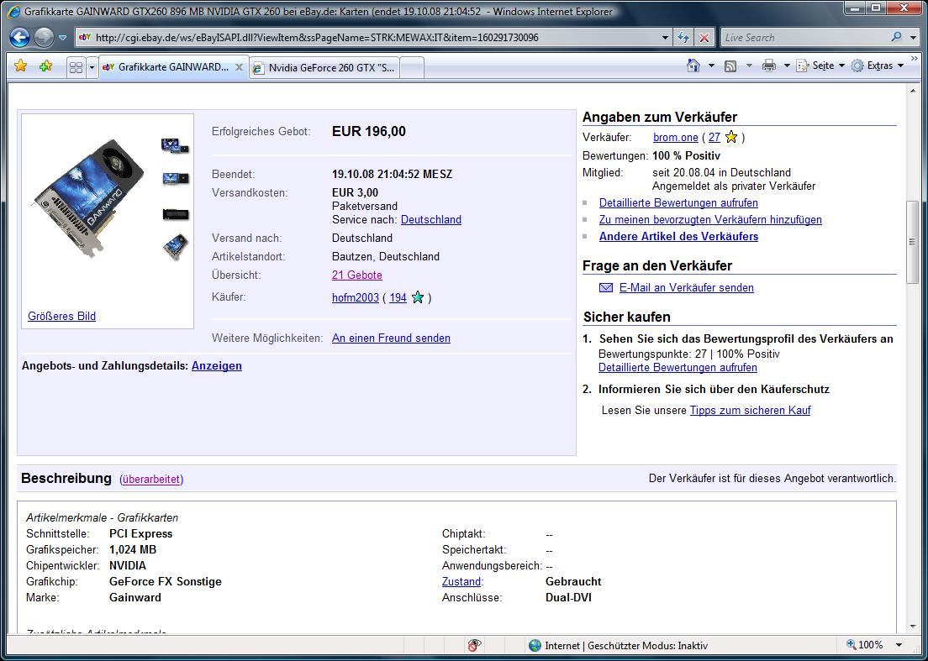
Task: Click the Live Search input box
Action: [805, 37]
